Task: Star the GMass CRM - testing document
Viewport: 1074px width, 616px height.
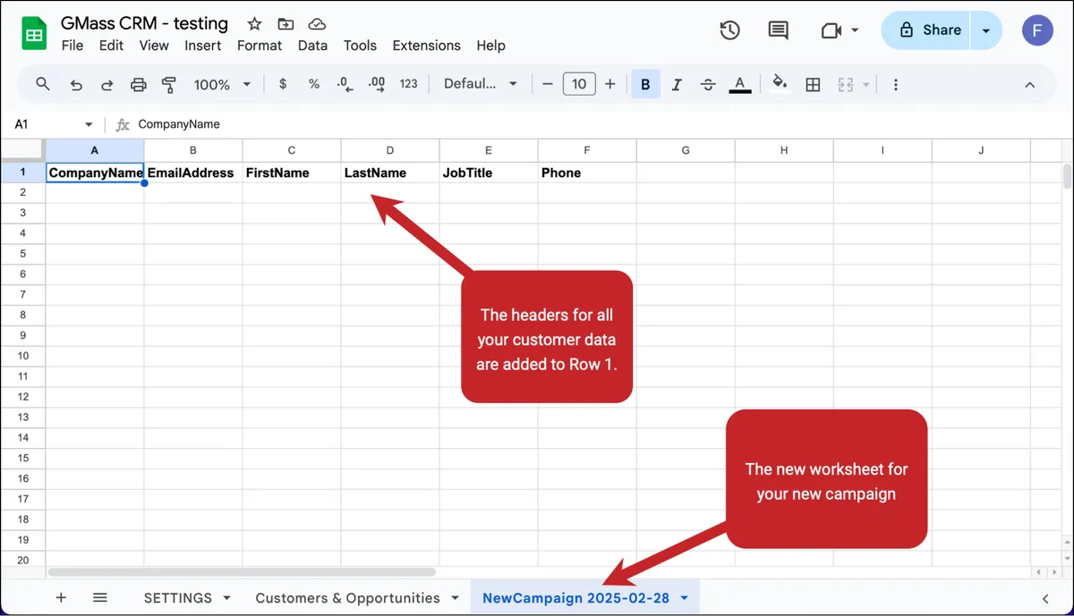Action: tap(254, 24)
